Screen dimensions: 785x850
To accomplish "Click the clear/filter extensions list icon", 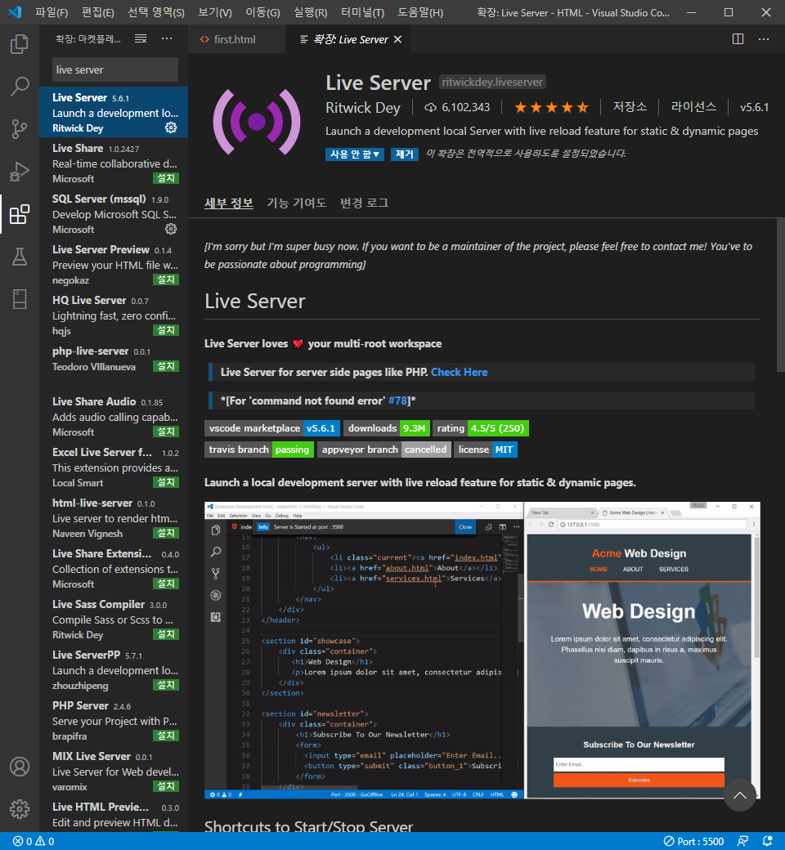I will click(x=141, y=39).
